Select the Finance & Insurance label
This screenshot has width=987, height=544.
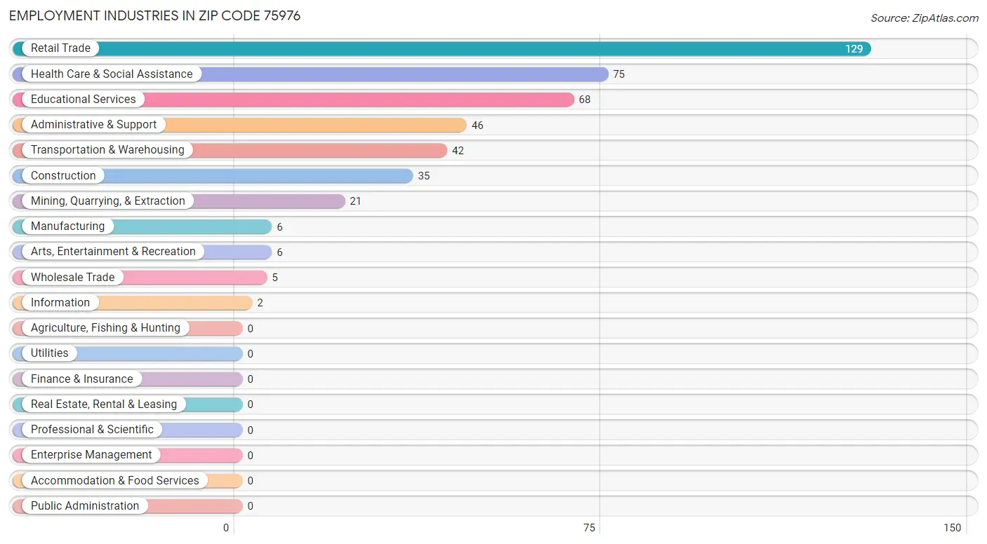(x=81, y=379)
